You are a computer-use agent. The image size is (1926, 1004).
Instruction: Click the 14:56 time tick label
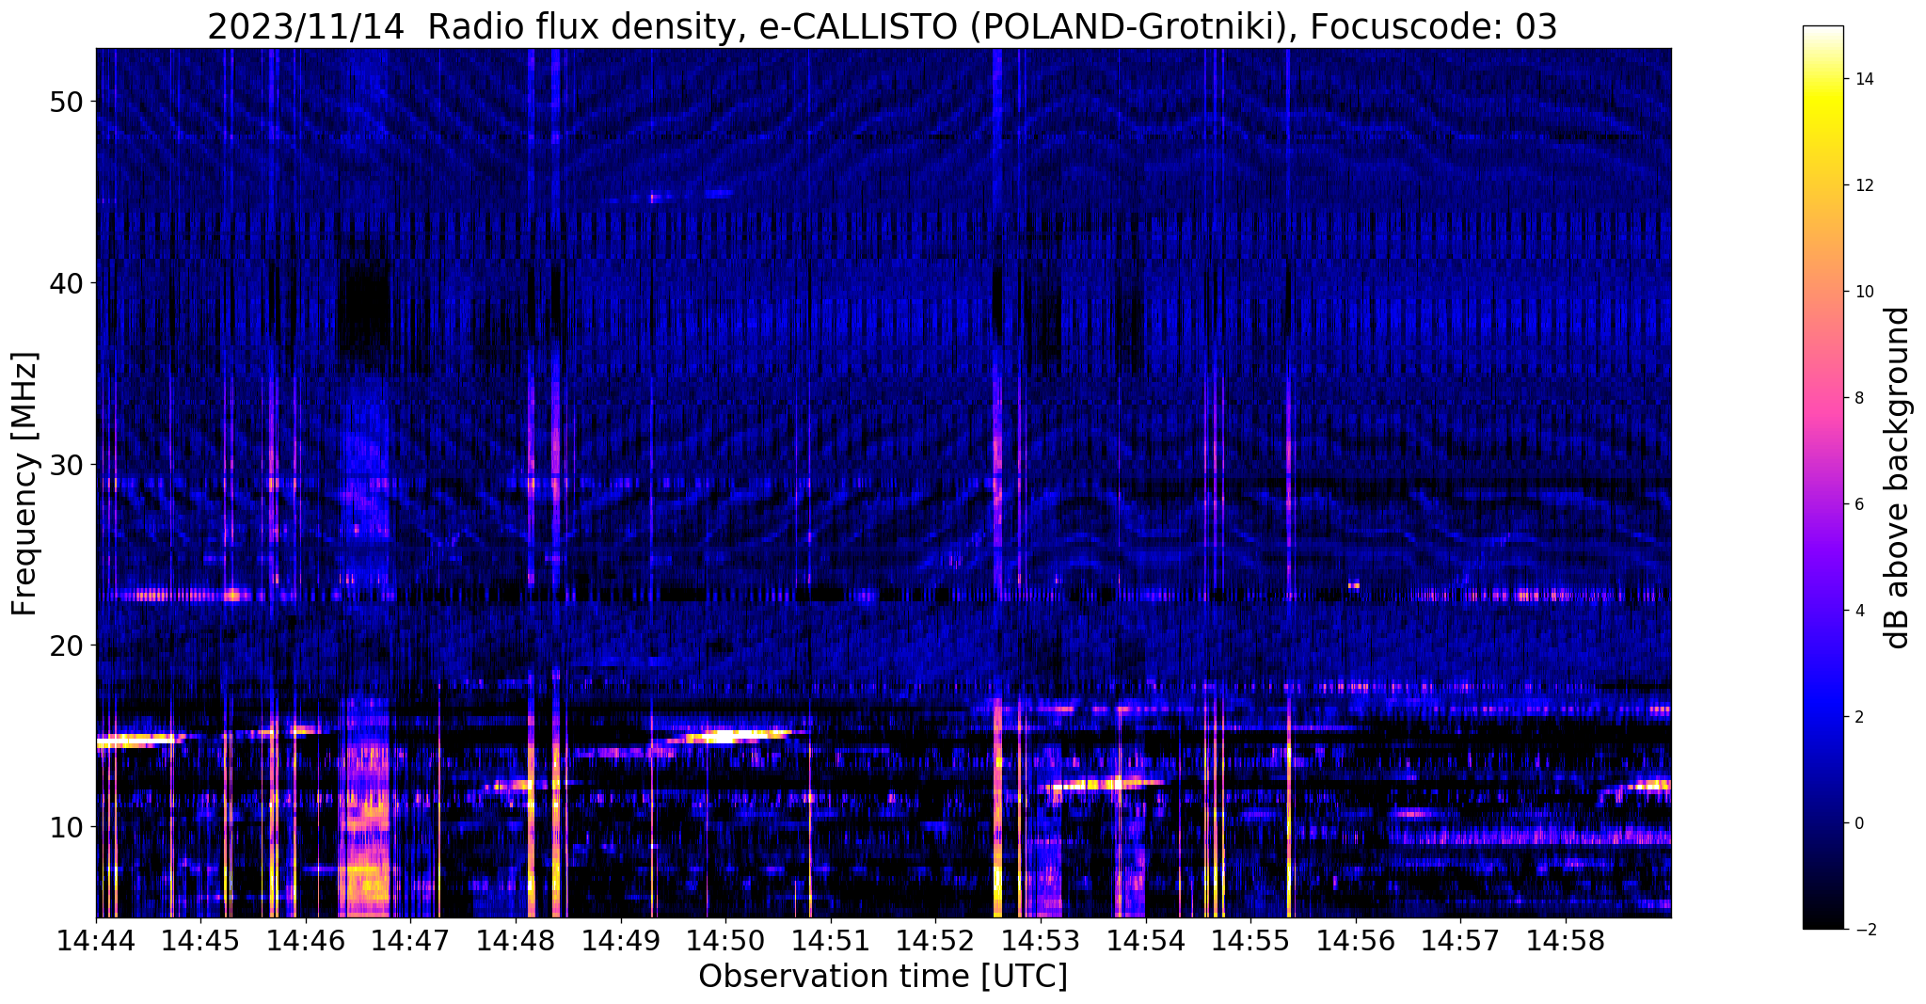[x=1356, y=940]
